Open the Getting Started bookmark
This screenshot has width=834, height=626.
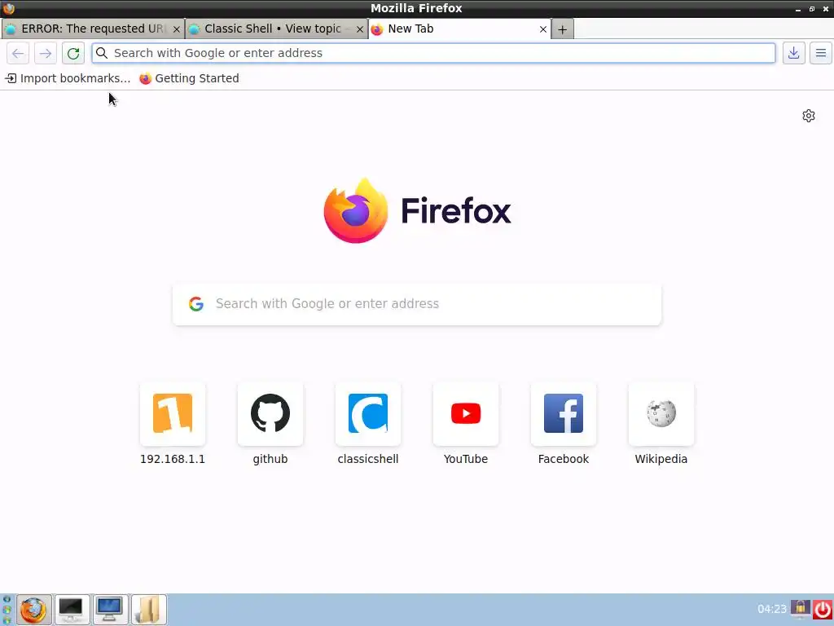pos(189,78)
